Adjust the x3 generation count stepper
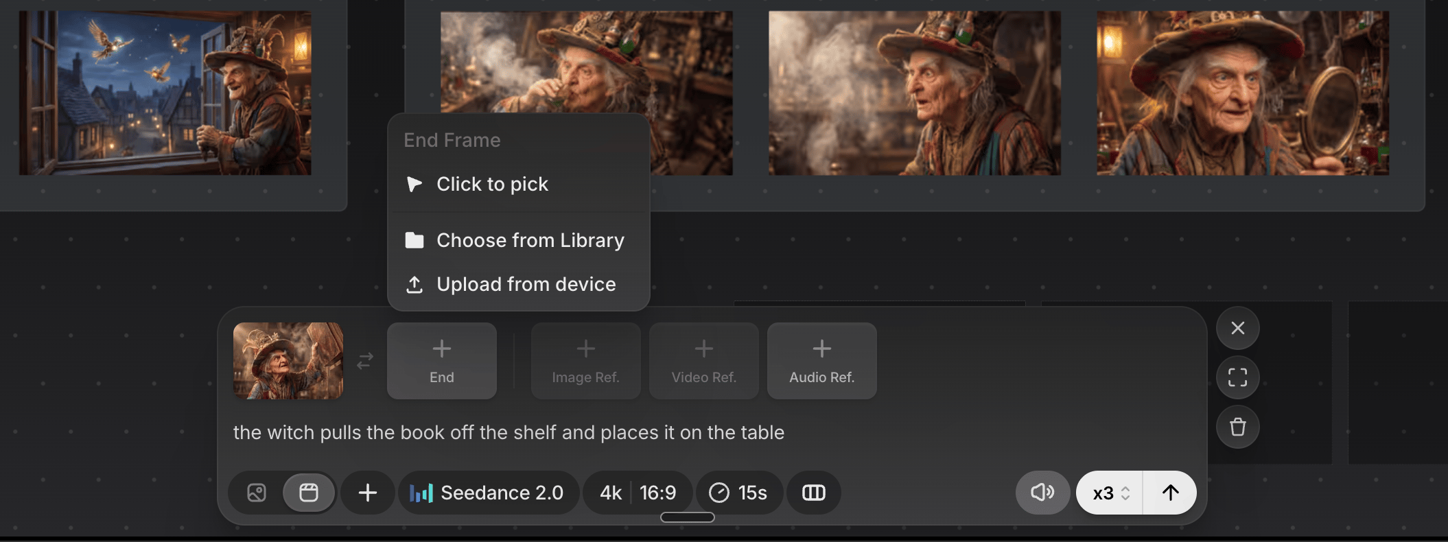The height and width of the screenshot is (542, 1448). click(1110, 493)
